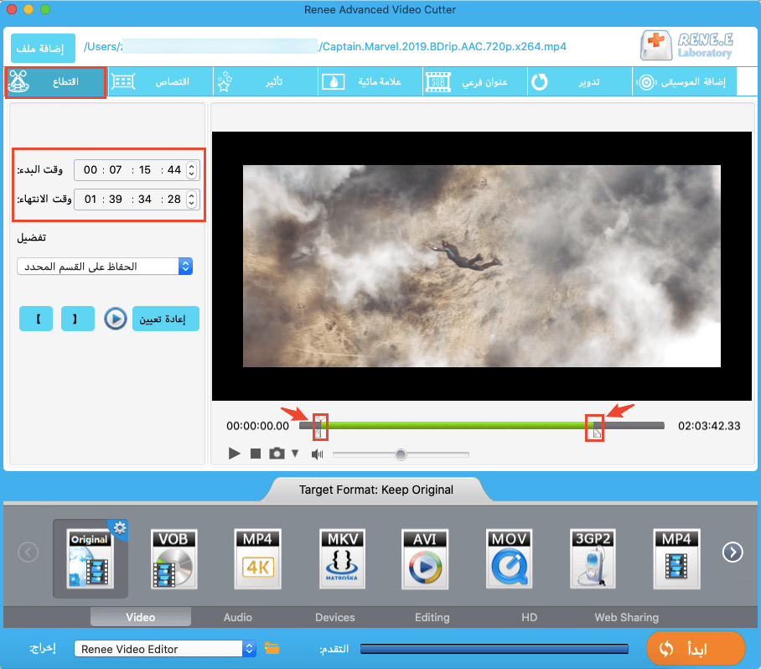Screen dimensions: 761x669
Task: Select the MKV Matroska format icon
Action: [342, 559]
